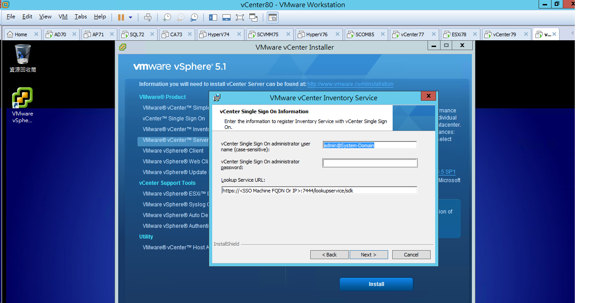Open the Edit menu
612x303 pixels.
coord(27,17)
